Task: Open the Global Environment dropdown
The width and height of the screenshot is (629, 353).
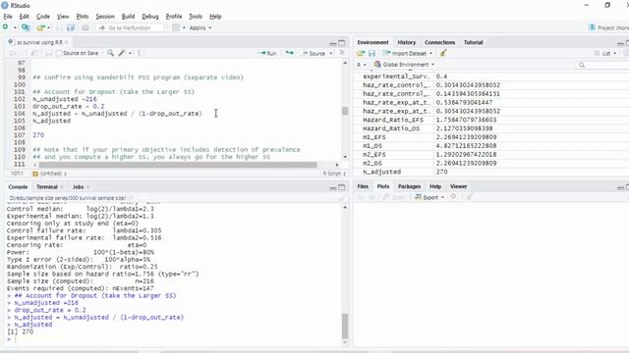Action: click(404, 65)
